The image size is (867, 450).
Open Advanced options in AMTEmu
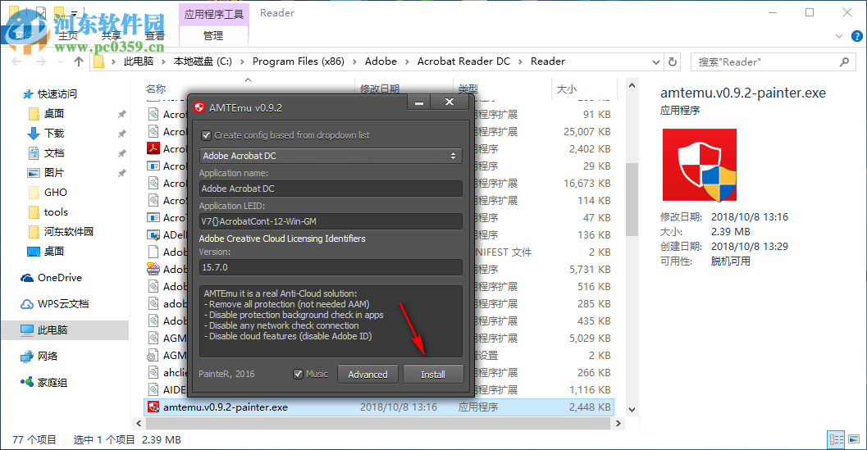(367, 375)
